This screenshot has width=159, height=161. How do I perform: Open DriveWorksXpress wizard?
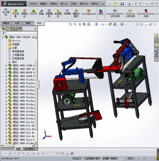146,13
